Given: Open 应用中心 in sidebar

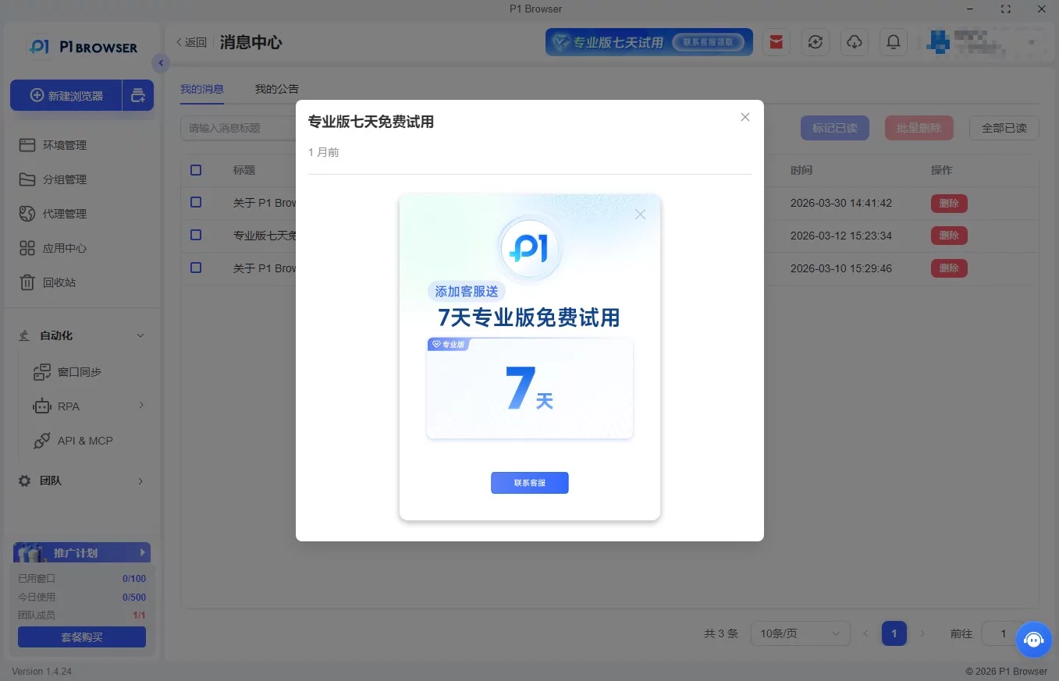Looking at the screenshot, I should click(82, 248).
